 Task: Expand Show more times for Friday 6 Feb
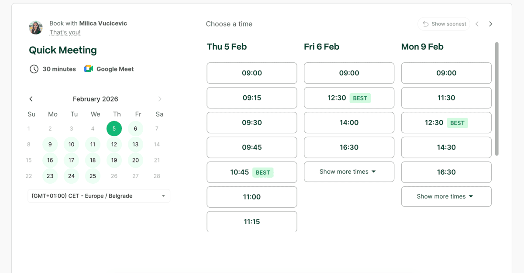[x=349, y=172]
